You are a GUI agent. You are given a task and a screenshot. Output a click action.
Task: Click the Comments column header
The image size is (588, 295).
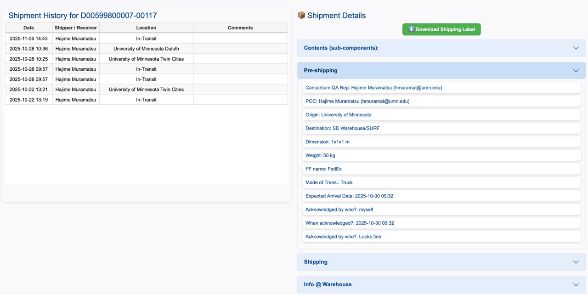point(240,28)
